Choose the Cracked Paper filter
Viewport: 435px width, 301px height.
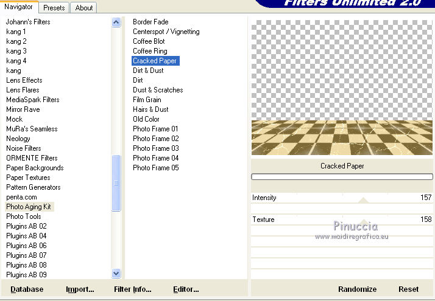click(x=155, y=61)
